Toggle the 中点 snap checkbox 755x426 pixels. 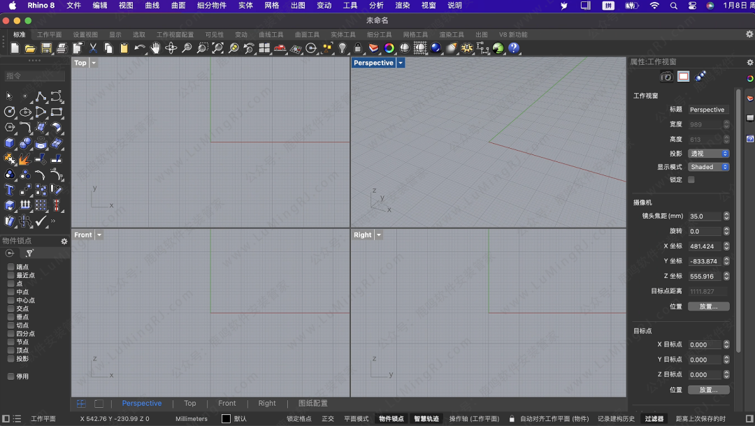point(10,292)
